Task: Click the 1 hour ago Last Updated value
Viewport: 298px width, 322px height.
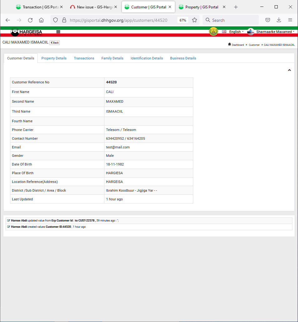Action: coord(114,199)
